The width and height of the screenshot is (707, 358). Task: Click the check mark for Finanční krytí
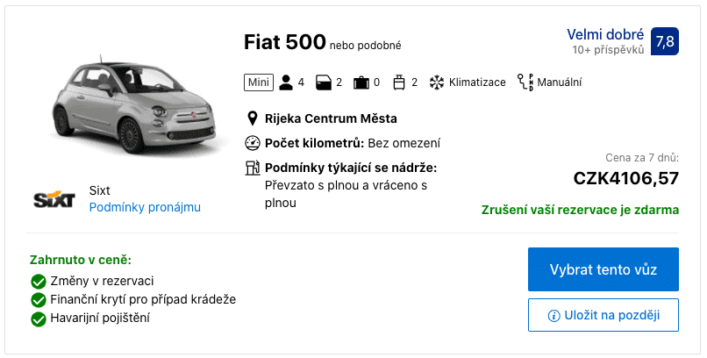(39, 300)
